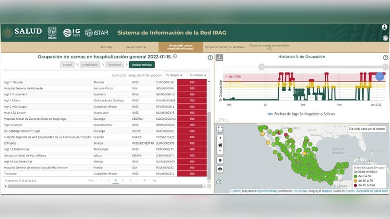Image resolution: width=390 pixels, height=219 pixels.
Task: Select Sanatorio Naval de Pto. Vallarta row
Action: [x=105, y=155]
